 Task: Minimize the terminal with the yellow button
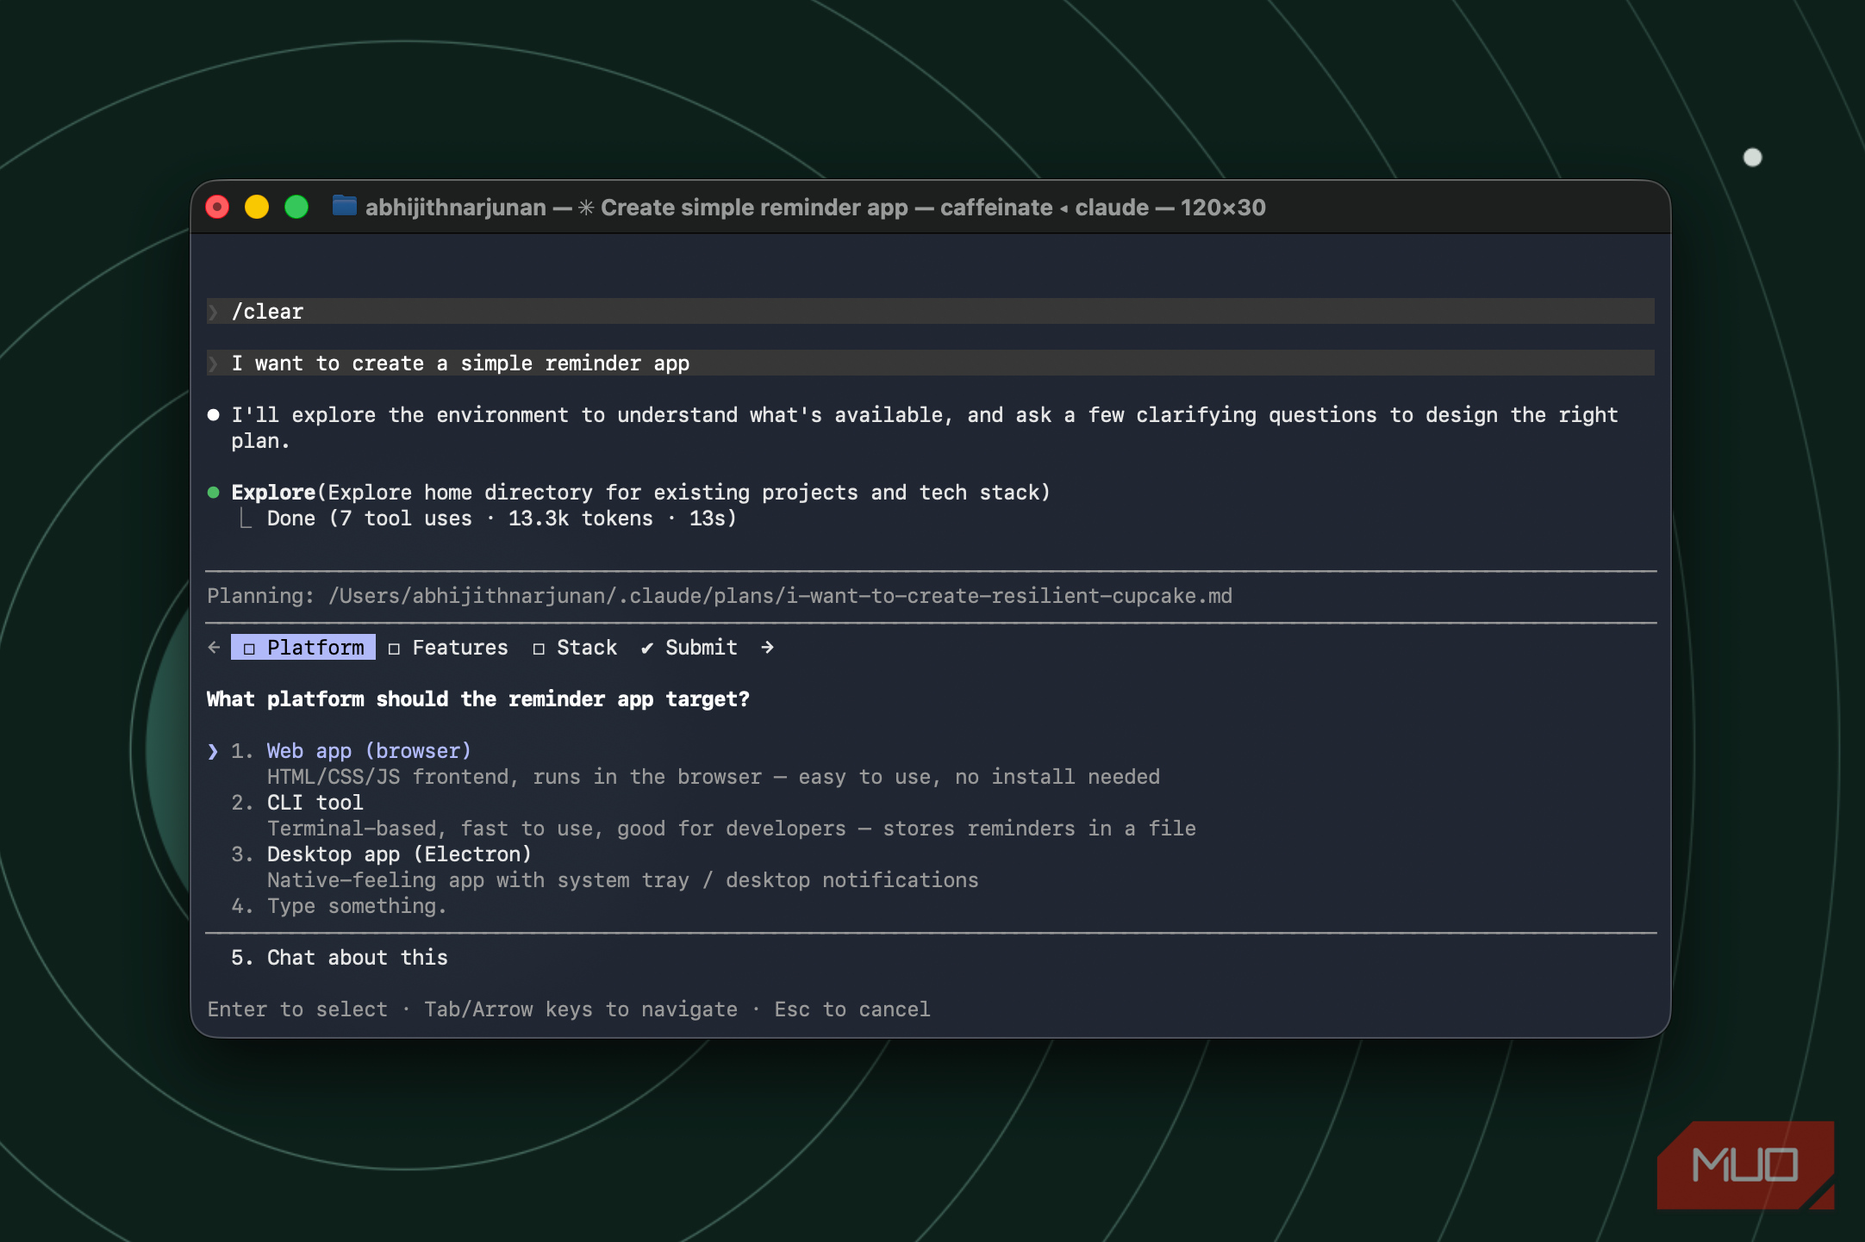pyautogui.click(x=257, y=207)
